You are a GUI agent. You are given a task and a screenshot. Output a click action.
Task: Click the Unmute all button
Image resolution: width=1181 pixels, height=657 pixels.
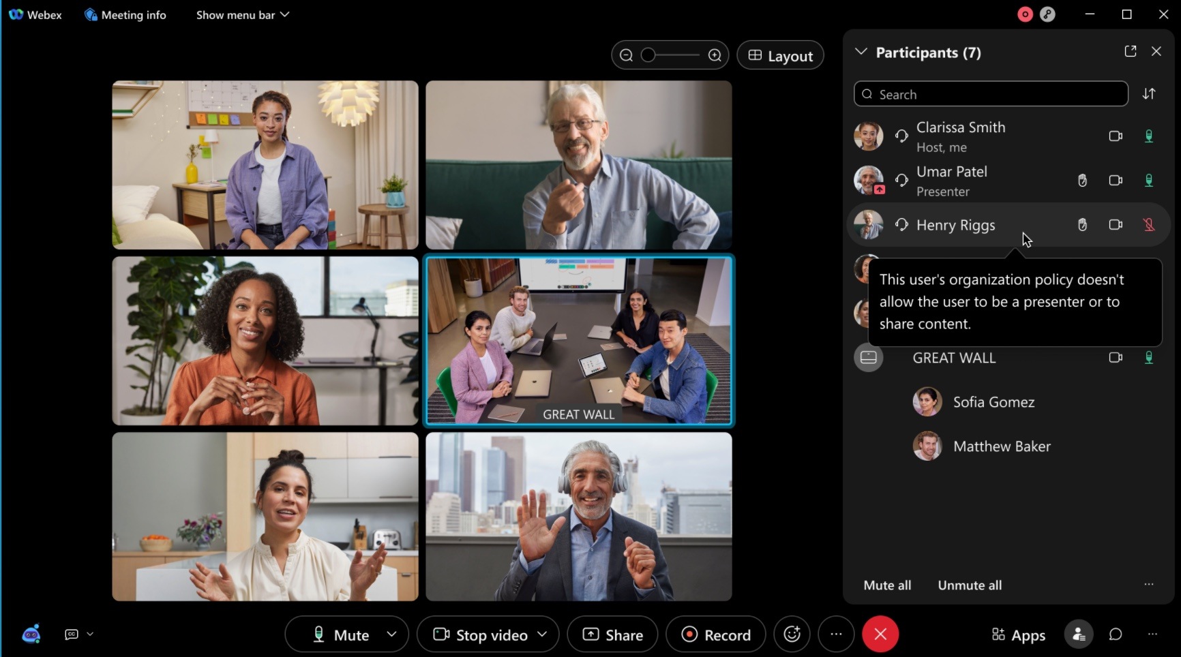pyautogui.click(x=969, y=585)
